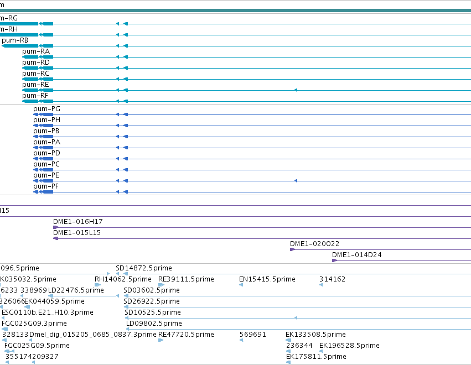The height and width of the screenshot is (365, 471).
Task: Click the RH14062.5prime EST label
Action: coord(123,279)
